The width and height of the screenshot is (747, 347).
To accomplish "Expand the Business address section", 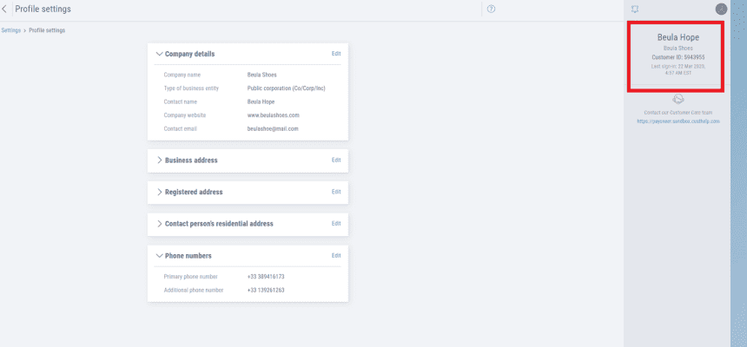I will (159, 160).
